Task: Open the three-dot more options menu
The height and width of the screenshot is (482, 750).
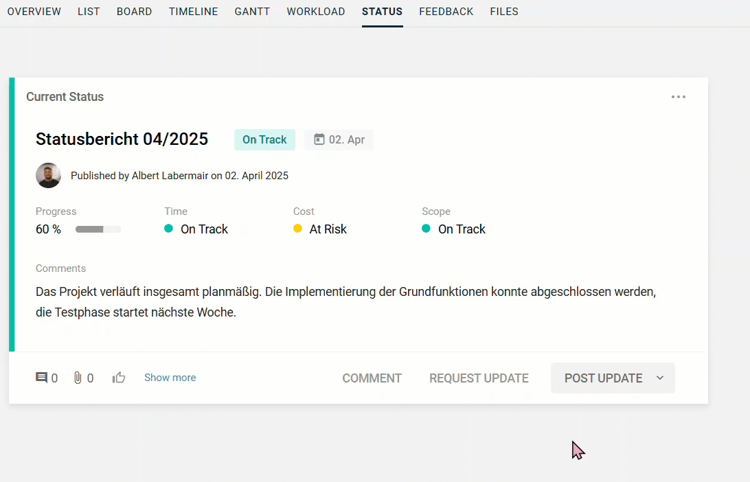Action: (x=679, y=97)
